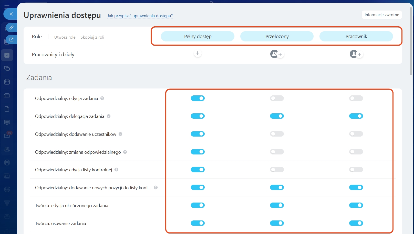Open the Pracownik role header
Screen dimensions: 414x234
[356, 36]
